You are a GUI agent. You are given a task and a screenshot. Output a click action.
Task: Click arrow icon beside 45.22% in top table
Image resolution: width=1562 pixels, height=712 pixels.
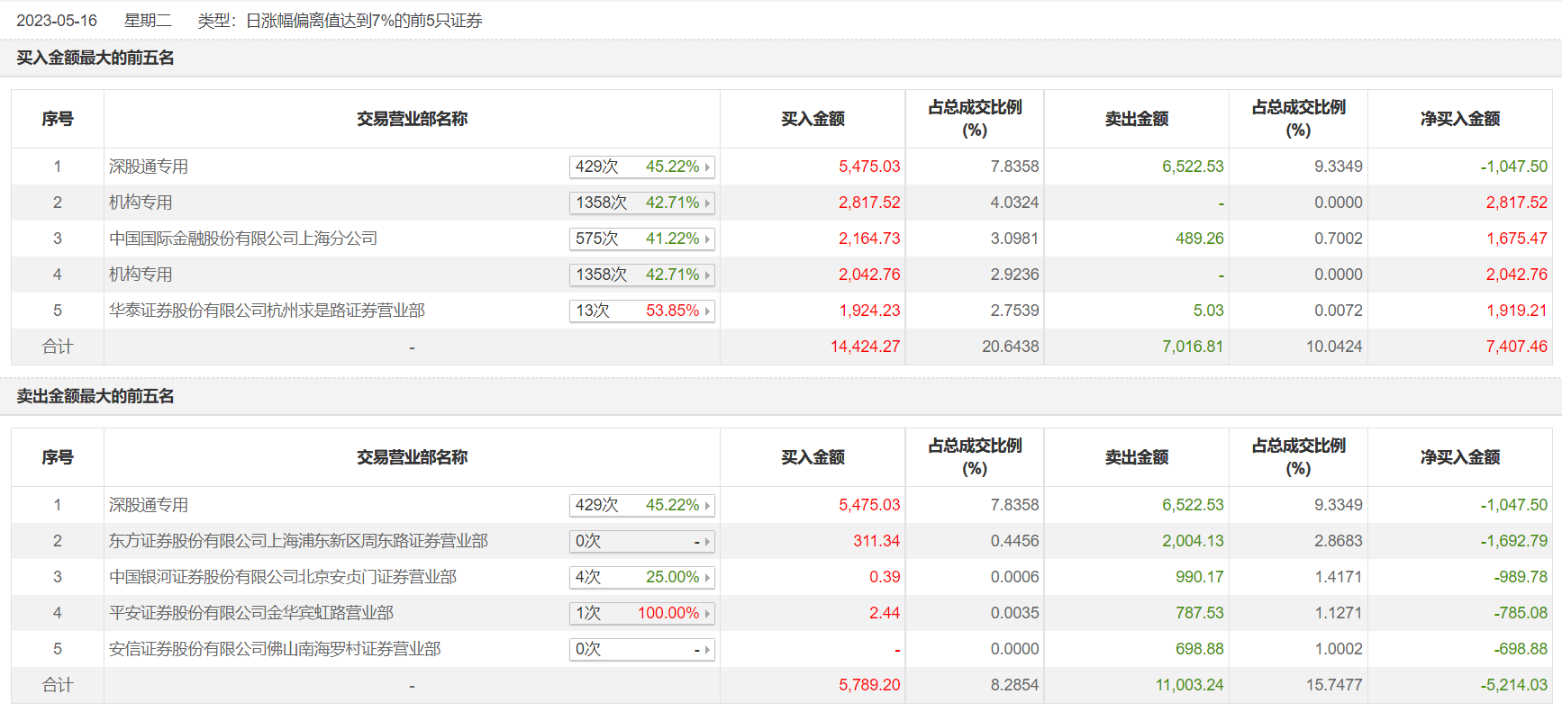[708, 167]
